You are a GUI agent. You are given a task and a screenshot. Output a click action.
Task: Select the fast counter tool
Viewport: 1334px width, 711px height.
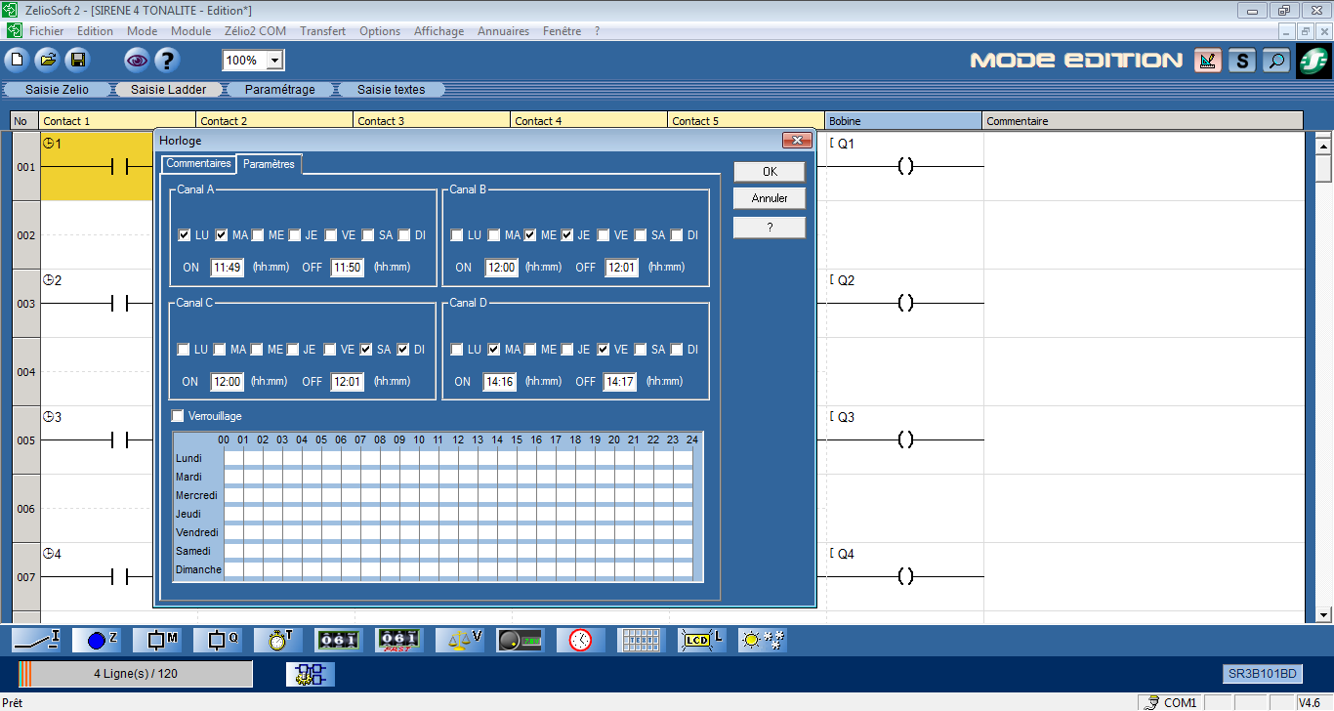[x=399, y=641]
